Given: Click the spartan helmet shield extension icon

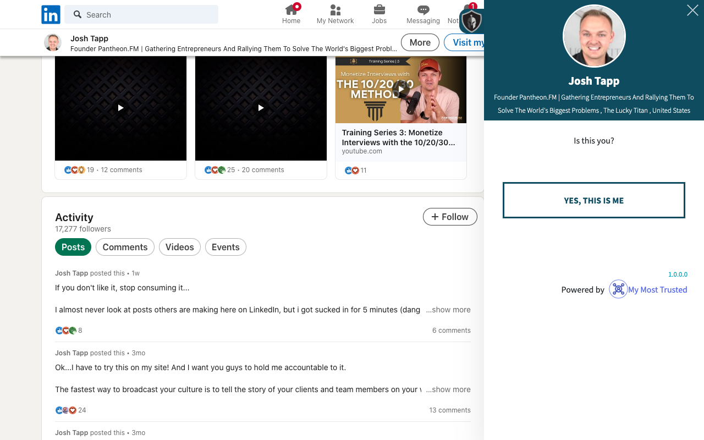Looking at the screenshot, I should [471, 21].
